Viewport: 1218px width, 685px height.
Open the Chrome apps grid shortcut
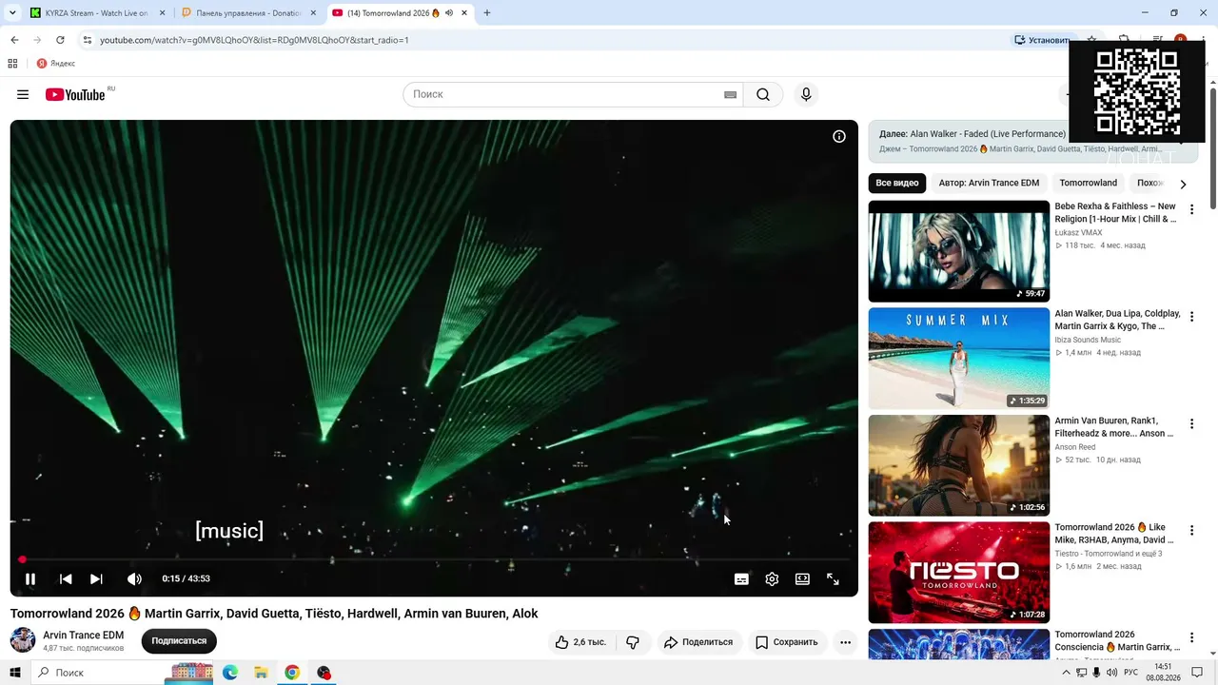[12, 64]
